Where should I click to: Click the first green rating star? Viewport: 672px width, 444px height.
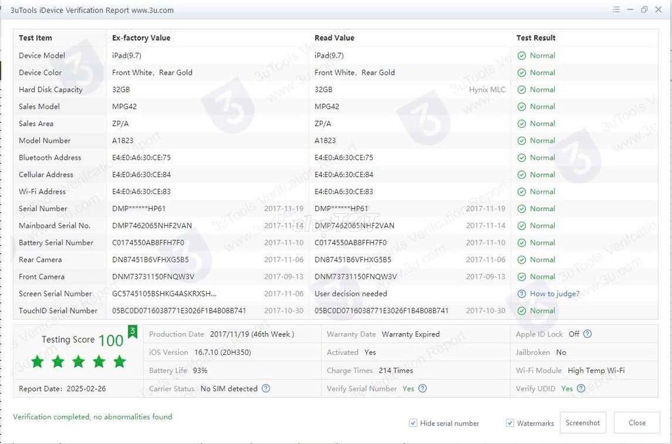point(37,361)
